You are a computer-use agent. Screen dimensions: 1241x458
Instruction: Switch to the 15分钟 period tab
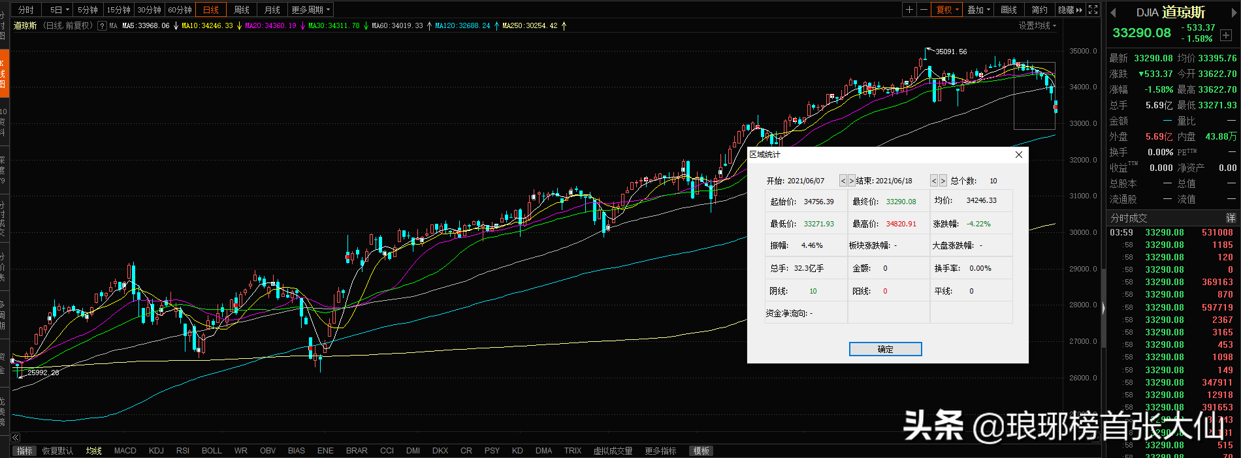118,10
